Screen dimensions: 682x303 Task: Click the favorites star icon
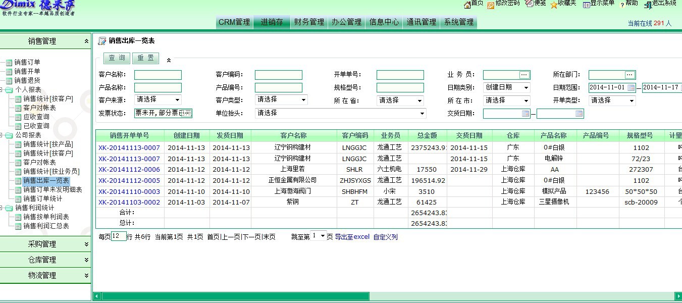pyautogui.click(x=554, y=5)
